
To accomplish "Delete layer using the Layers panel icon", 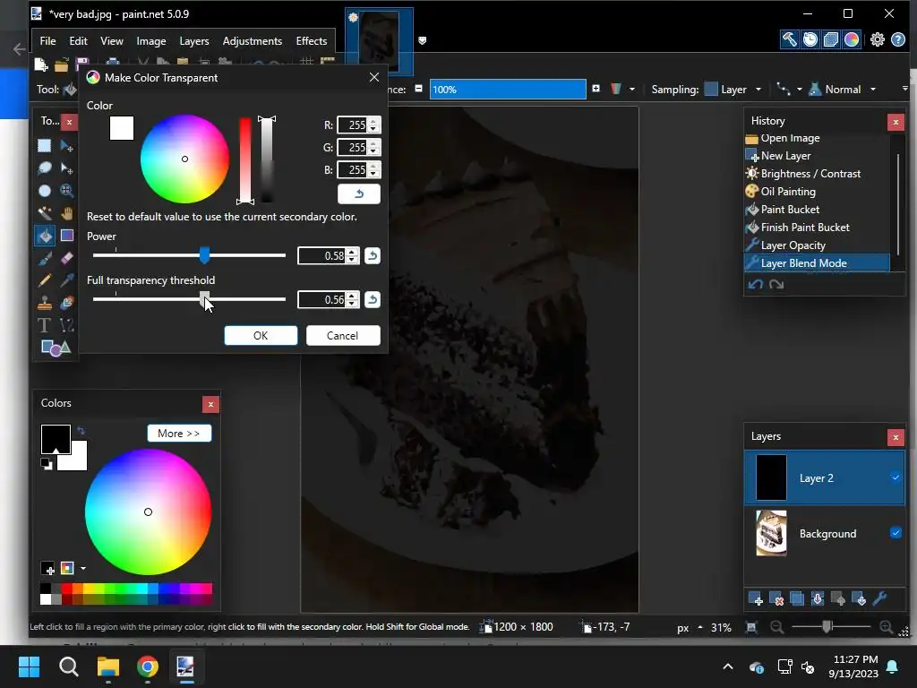I will [x=776, y=599].
